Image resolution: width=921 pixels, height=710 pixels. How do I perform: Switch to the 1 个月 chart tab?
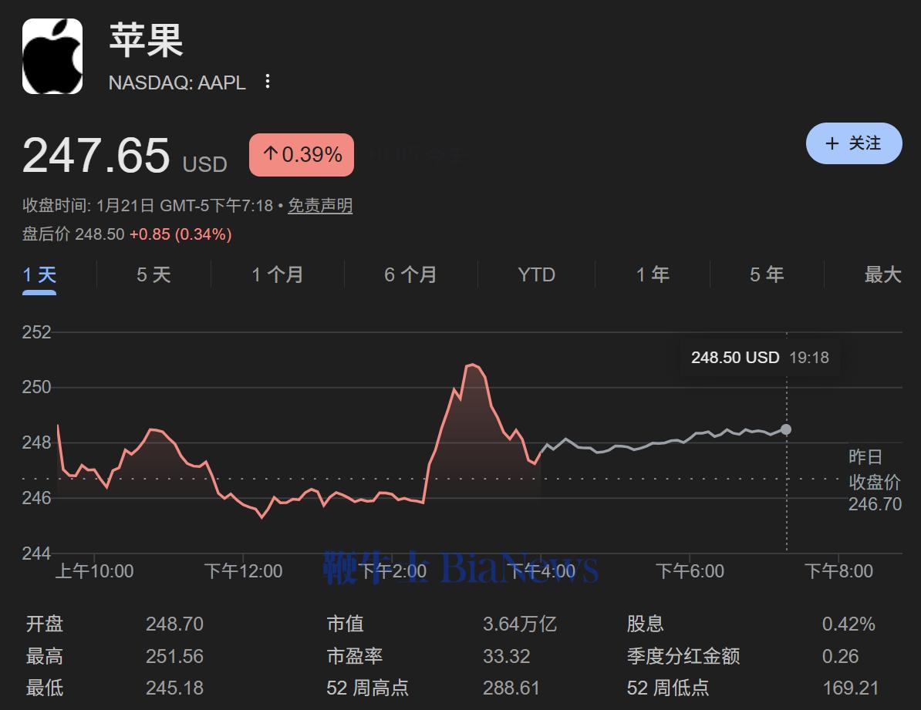tap(277, 274)
